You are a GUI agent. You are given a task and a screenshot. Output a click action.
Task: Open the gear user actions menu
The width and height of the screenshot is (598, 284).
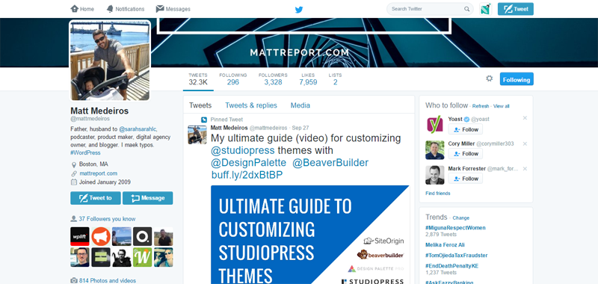point(490,78)
